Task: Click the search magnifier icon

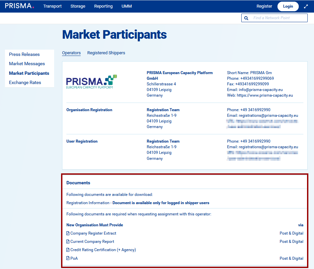Action: [x=246, y=18]
